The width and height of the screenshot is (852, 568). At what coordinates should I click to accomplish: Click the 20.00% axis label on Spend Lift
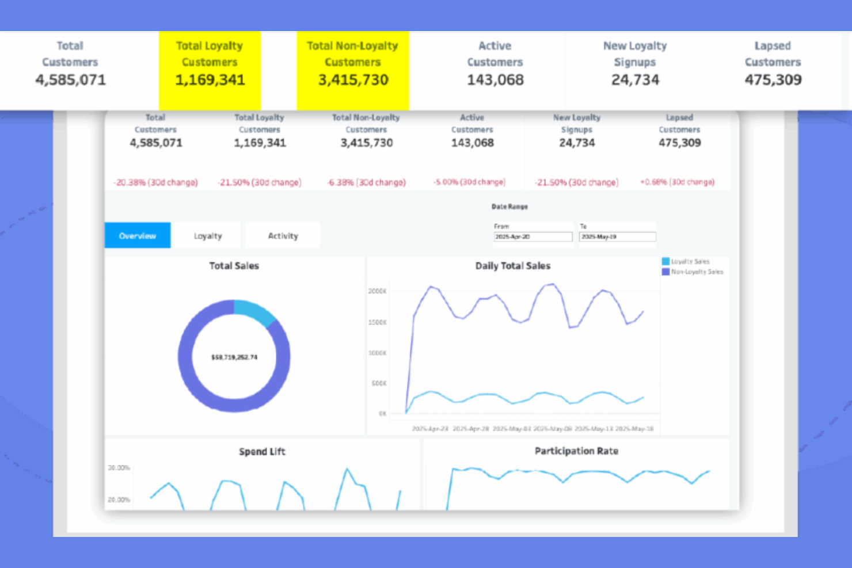tap(119, 500)
